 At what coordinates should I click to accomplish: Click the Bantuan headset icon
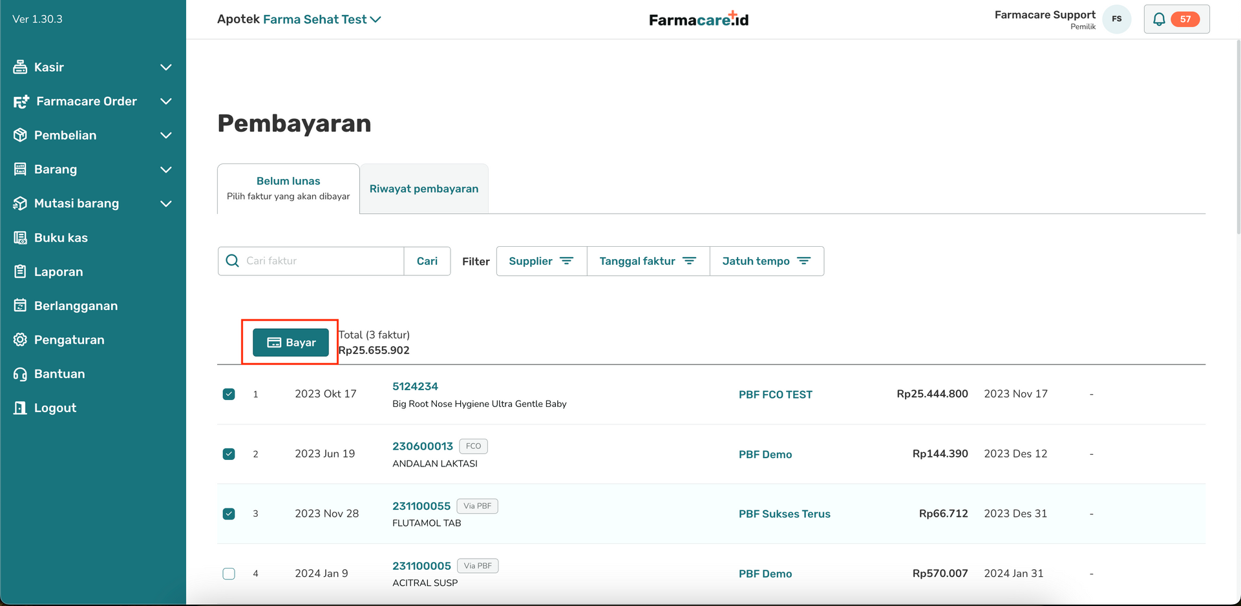click(x=20, y=374)
